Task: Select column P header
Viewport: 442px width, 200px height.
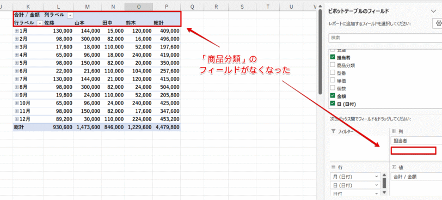Action: (x=167, y=7)
